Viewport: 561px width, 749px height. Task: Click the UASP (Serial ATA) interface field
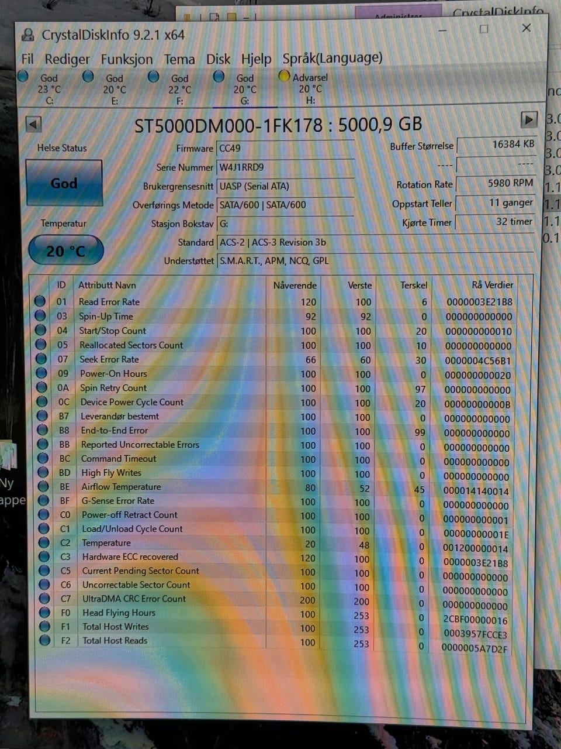coord(285,186)
